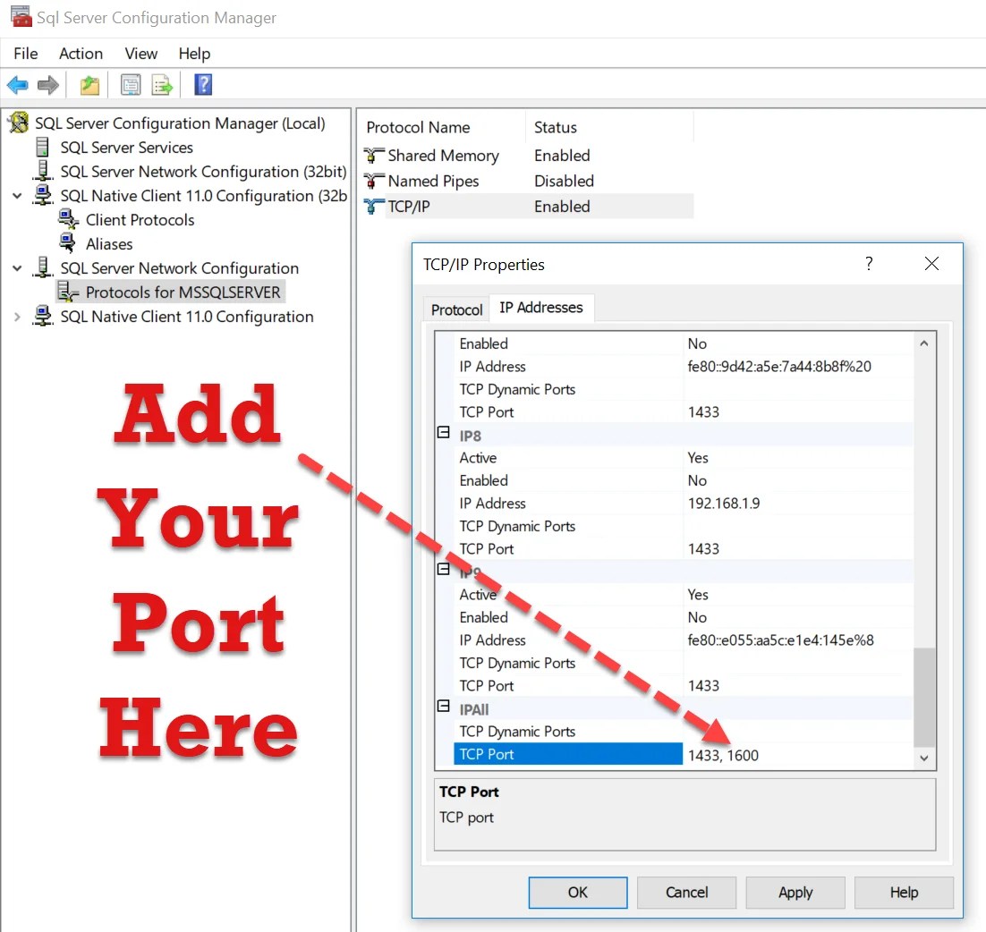The height and width of the screenshot is (932, 986).
Task: Click the IP9 TCP Port value 1433
Action: tap(703, 686)
